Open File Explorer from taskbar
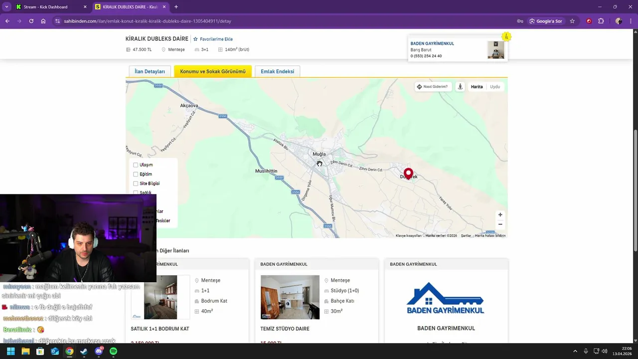 point(25,351)
